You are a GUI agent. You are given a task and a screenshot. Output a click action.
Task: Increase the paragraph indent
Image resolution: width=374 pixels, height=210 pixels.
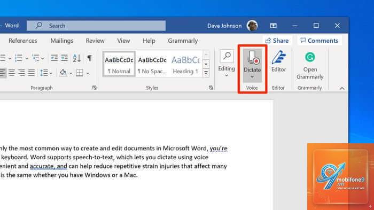pyautogui.click(x=65, y=58)
